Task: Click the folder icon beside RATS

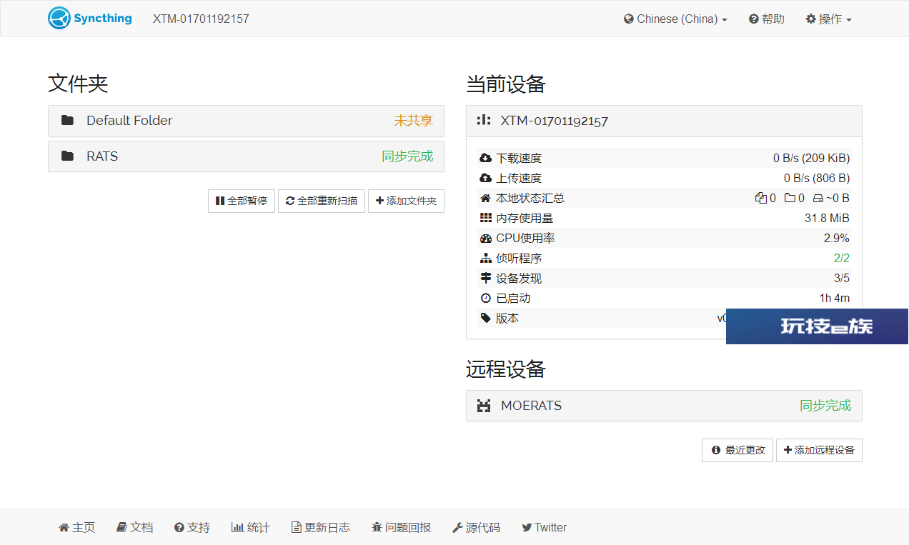Action: click(x=68, y=156)
